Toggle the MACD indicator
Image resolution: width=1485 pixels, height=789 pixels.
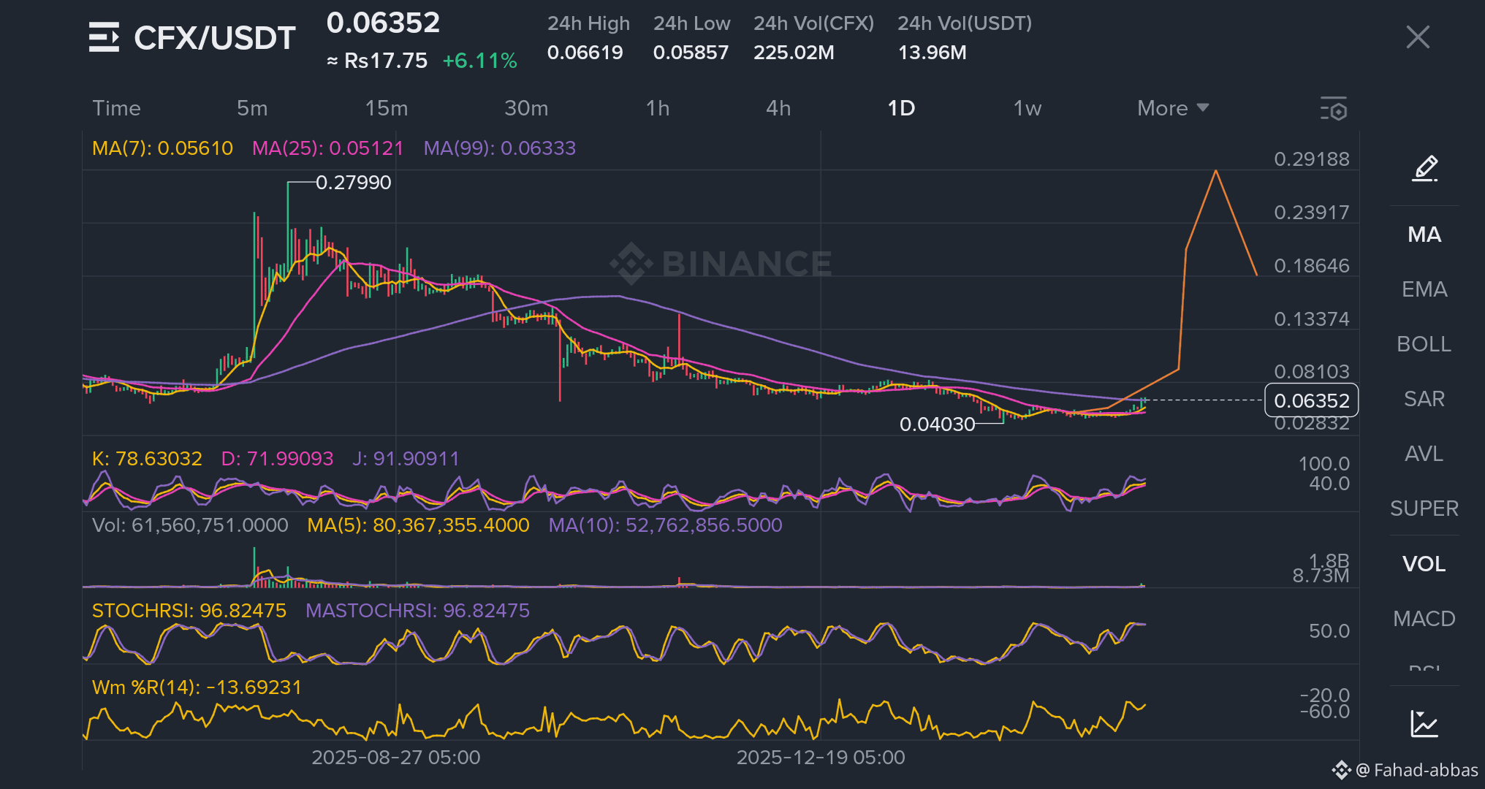pos(1424,619)
